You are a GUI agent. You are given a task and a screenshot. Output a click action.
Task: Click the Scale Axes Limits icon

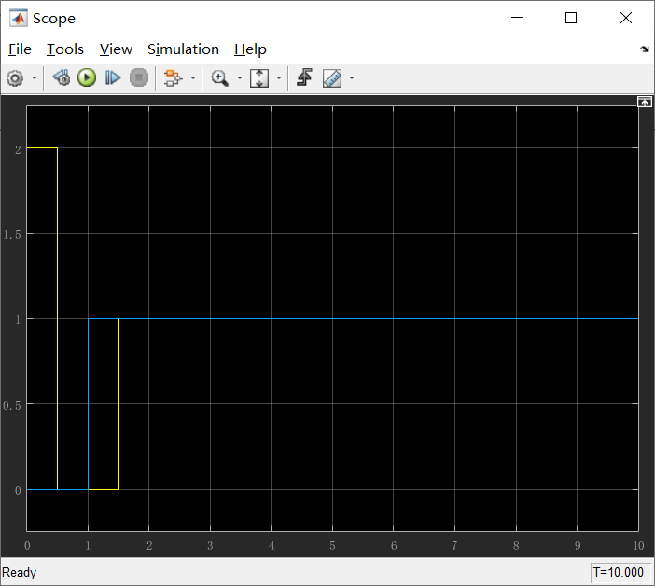click(259, 78)
